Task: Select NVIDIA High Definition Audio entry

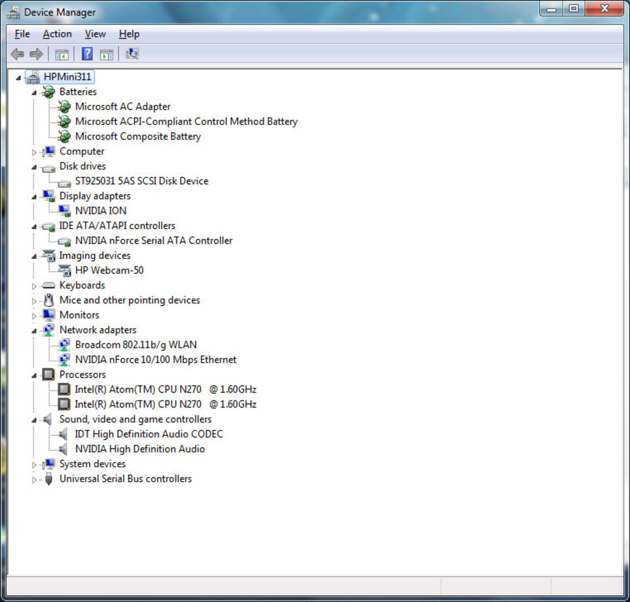Action: pyautogui.click(x=140, y=448)
